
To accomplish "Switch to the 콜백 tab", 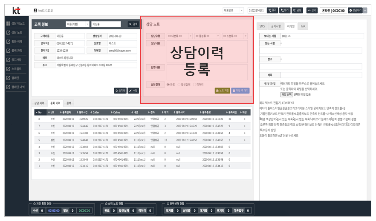I will coord(69,103).
